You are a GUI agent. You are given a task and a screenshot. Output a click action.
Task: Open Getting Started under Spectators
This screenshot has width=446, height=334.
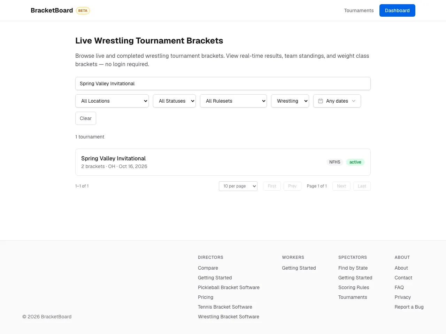[355, 278]
